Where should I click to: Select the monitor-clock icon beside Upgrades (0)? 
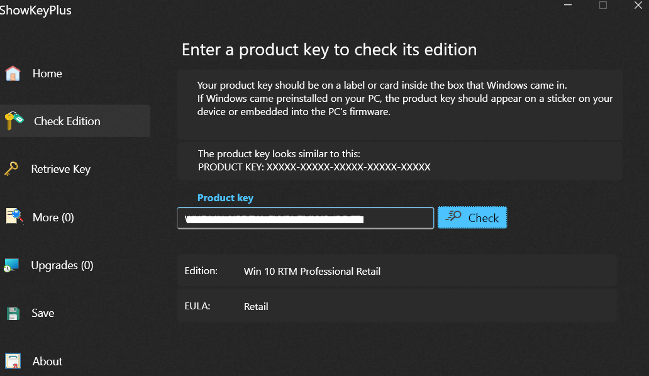click(x=14, y=265)
